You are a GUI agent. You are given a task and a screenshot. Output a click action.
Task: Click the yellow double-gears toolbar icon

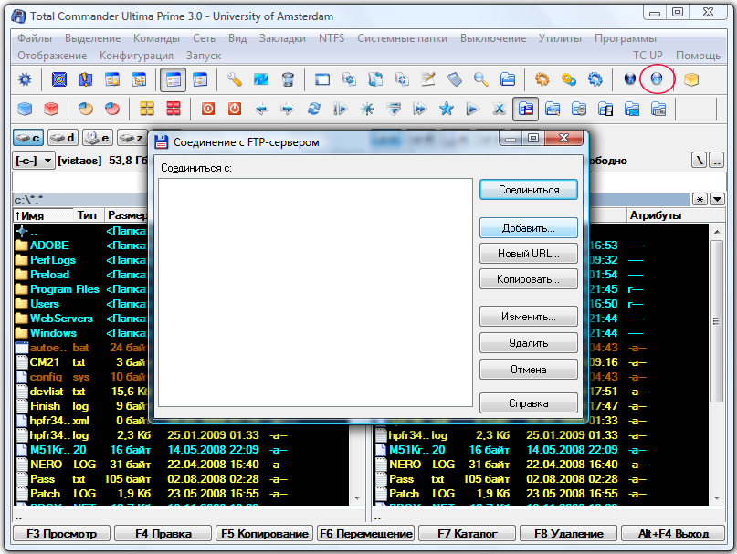point(569,78)
